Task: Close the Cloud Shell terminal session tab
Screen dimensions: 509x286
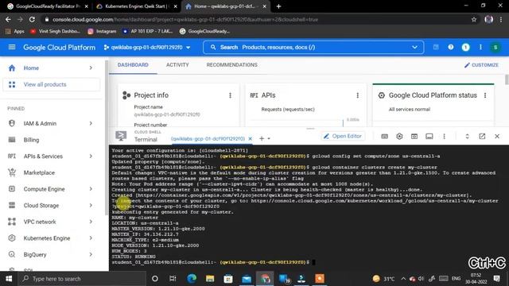Action: [251, 139]
